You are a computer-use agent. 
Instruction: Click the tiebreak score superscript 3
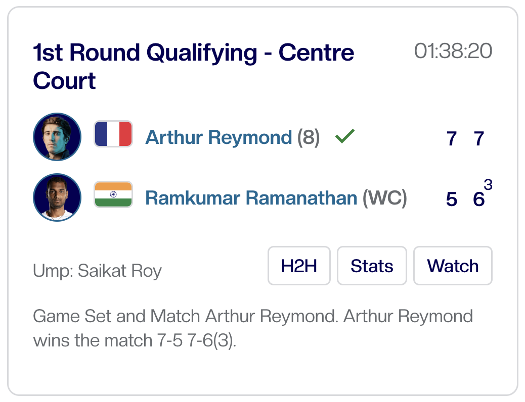488,185
